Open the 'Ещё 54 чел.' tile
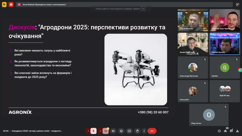This screenshot has width=242, height=136. 225,91
